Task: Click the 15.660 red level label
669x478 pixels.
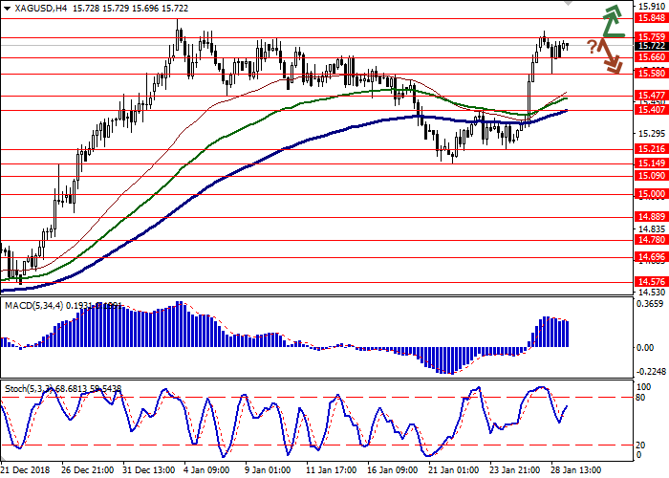Action: (651, 57)
